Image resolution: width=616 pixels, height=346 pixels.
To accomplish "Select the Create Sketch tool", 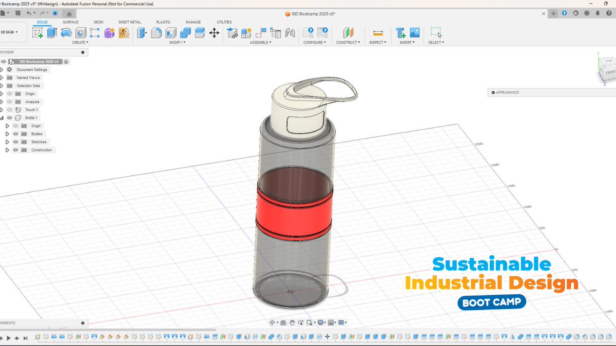I will pyautogui.click(x=39, y=32).
